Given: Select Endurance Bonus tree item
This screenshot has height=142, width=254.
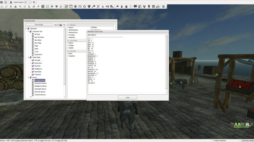Looking at the screenshot, I should pos(40,83).
